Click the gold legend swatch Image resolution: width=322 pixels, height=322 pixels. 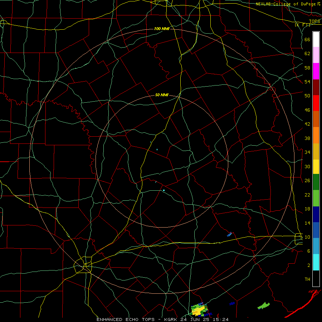coord(316,152)
